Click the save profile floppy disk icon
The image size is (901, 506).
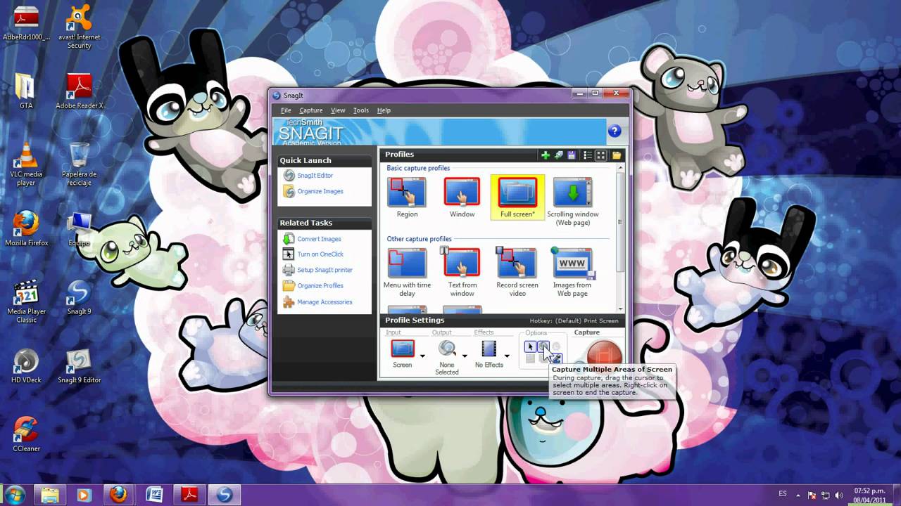click(x=571, y=155)
